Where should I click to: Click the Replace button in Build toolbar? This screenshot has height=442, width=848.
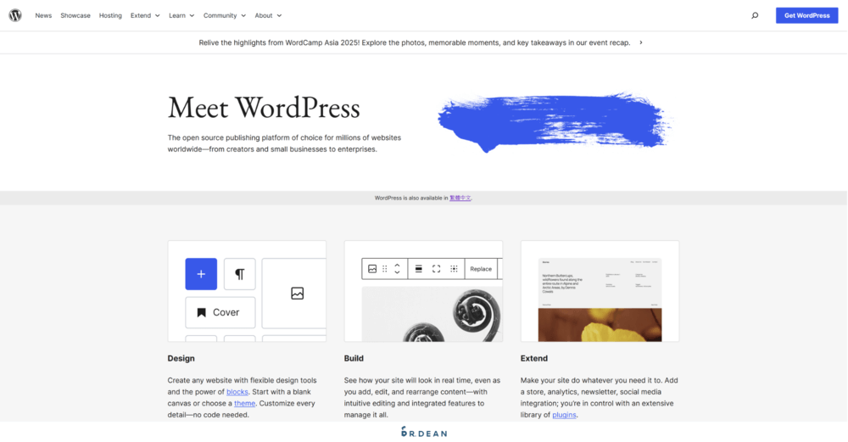coord(481,269)
